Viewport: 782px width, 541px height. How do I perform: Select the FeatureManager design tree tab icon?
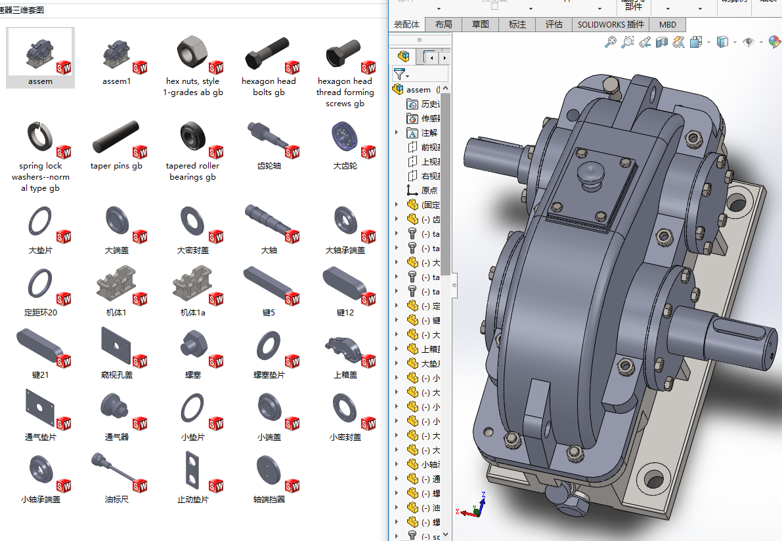click(x=404, y=57)
